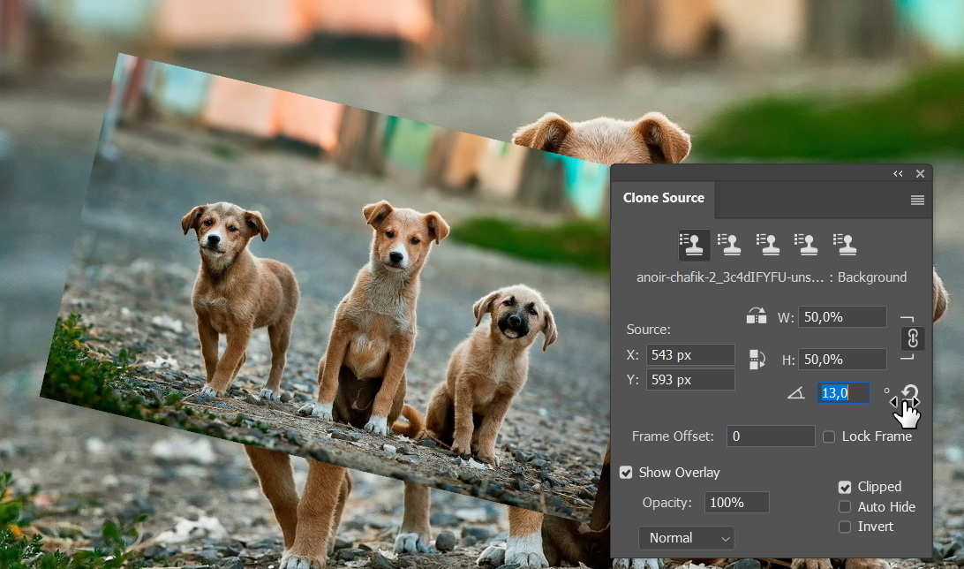
Task: Click the Frame Offset input field
Action: (x=770, y=436)
